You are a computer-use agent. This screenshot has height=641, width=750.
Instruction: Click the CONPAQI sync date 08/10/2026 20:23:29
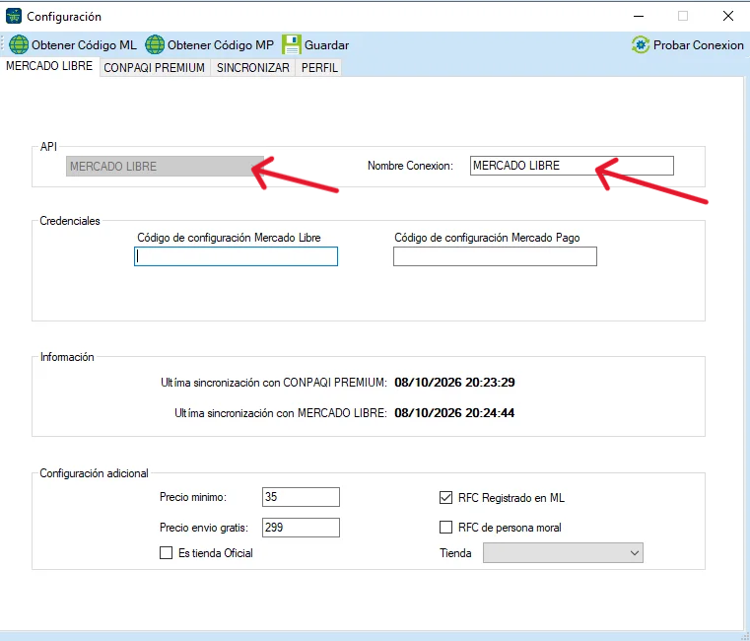pyautogui.click(x=454, y=383)
